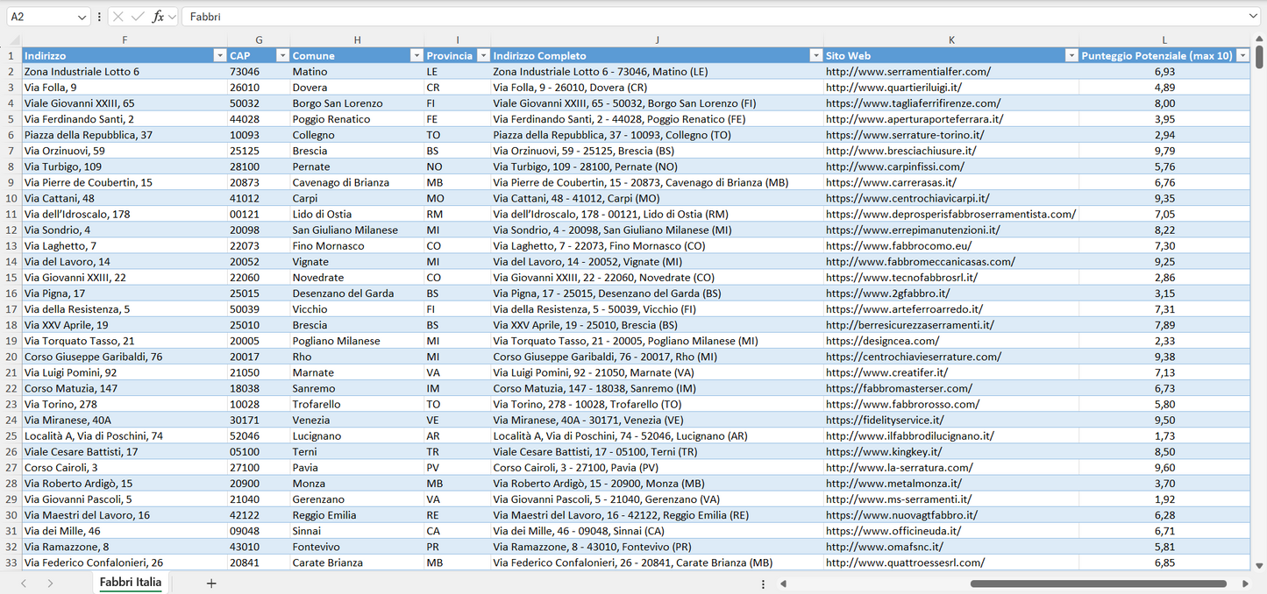
Task: Click the vertical dots beside the Name Box
Action: point(98,16)
